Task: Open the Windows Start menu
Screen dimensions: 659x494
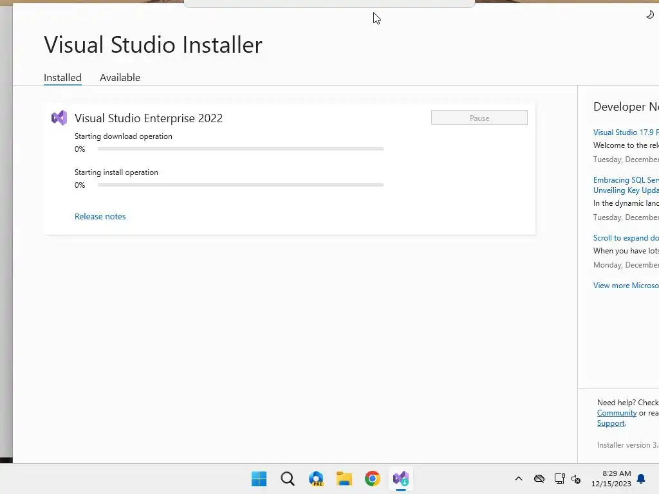Action: point(259,479)
